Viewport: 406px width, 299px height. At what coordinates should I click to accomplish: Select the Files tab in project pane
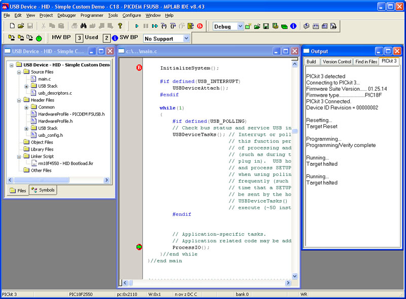pyautogui.click(x=18, y=191)
